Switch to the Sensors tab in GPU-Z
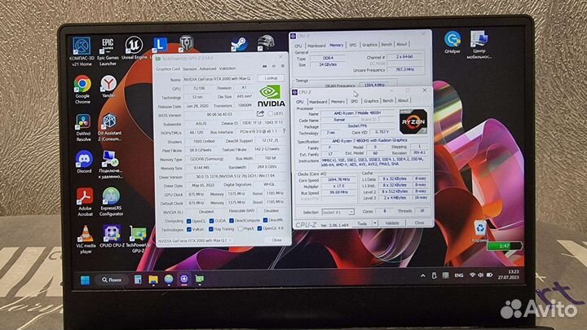 click(x=189, y=68)
